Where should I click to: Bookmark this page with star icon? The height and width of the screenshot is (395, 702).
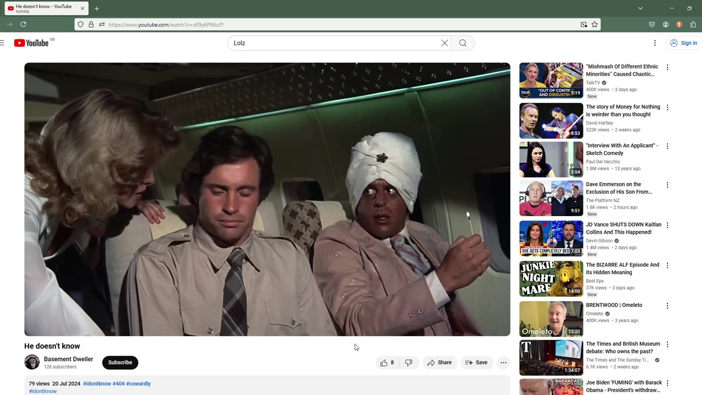pyautogui.click(x=595, y=24)
